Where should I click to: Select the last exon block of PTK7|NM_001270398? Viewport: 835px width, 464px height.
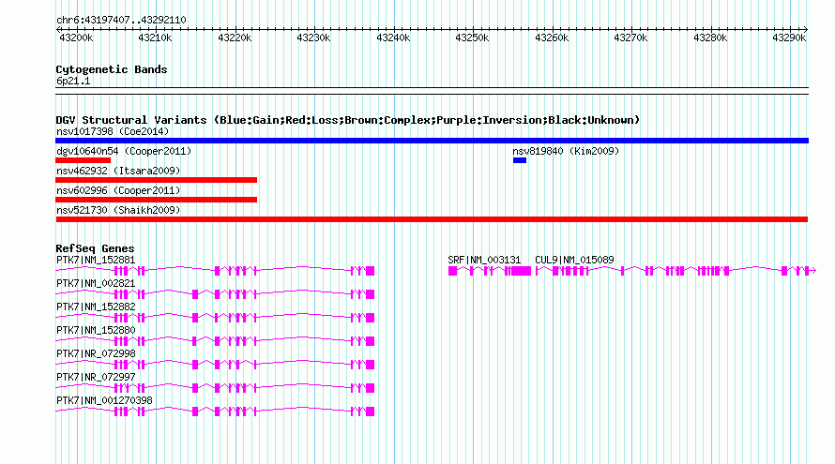[370, 412]
